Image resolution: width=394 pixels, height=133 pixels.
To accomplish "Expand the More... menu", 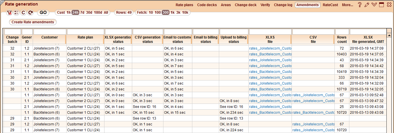I will coord(348,5).
